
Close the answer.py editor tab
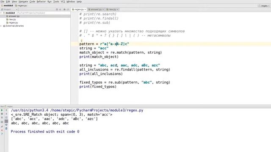pyautogui.click(x=103, y=9)
